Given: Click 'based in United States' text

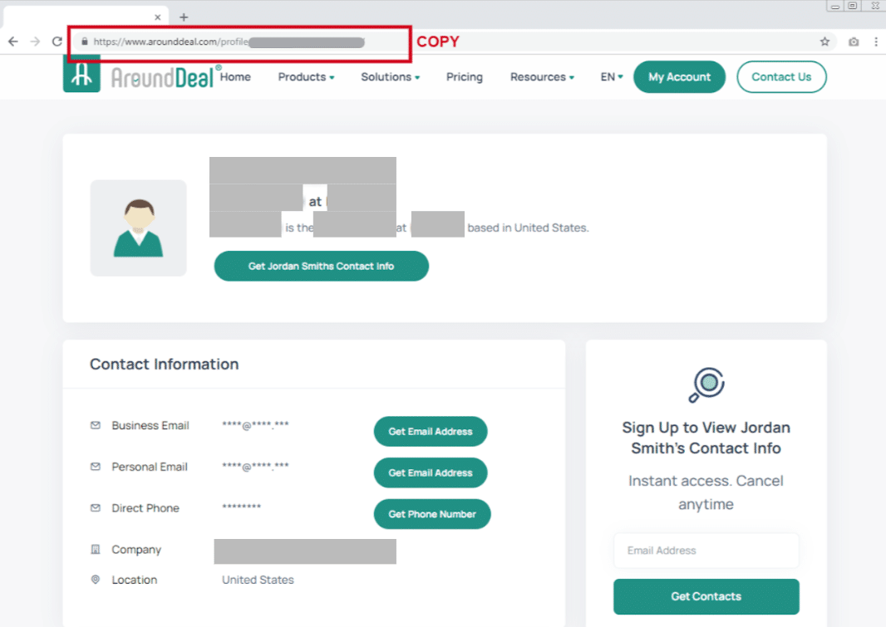Looking at the screenshot, I should [x=528, y=228].
